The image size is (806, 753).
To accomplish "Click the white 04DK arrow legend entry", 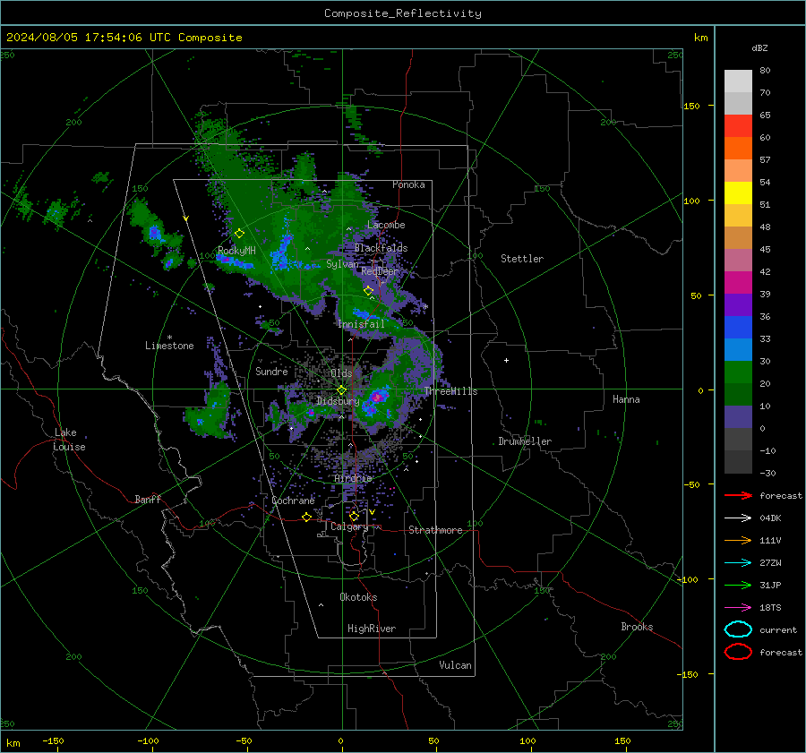I will pyautogui.click(x=738, y=518).
